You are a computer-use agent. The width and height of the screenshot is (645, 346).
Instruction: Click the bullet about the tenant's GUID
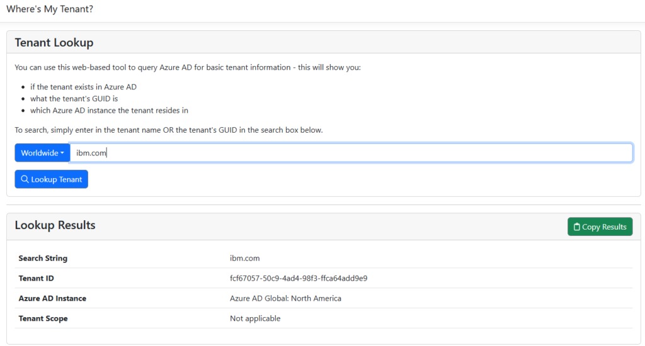[x=74, y=99]
